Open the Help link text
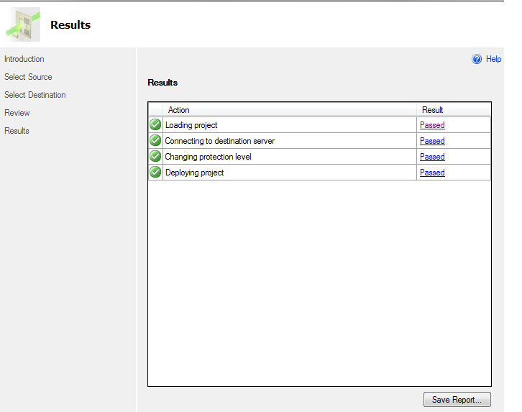This screenshot has width=522, height=412. point(493,59)
